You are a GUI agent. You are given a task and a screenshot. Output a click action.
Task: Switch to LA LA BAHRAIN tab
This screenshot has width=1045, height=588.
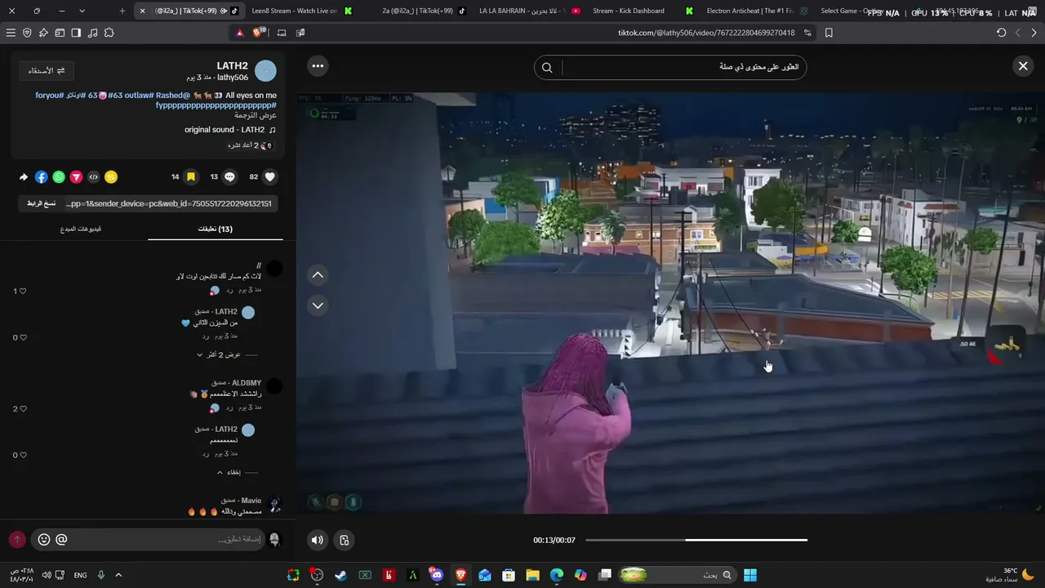(x=527, y=11)
